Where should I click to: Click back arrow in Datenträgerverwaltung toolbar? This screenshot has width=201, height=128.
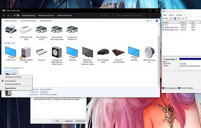coord(164,19)
